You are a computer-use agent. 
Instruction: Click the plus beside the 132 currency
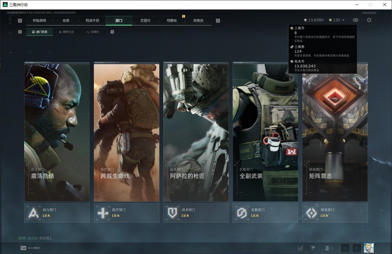click(x=343, y=20)
